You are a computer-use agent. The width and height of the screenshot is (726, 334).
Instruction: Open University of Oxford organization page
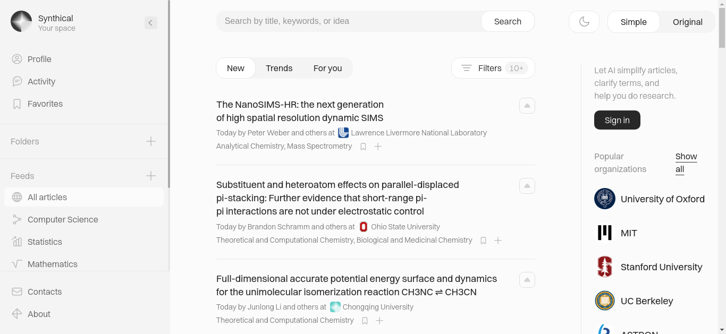click(x=649, y=199)
